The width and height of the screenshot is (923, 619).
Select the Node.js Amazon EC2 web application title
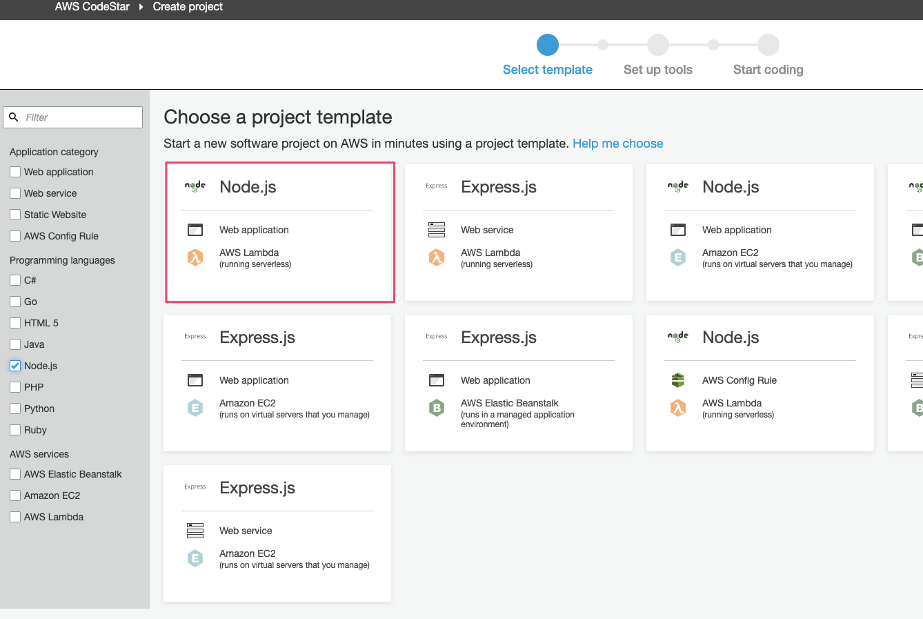[731, 187]
